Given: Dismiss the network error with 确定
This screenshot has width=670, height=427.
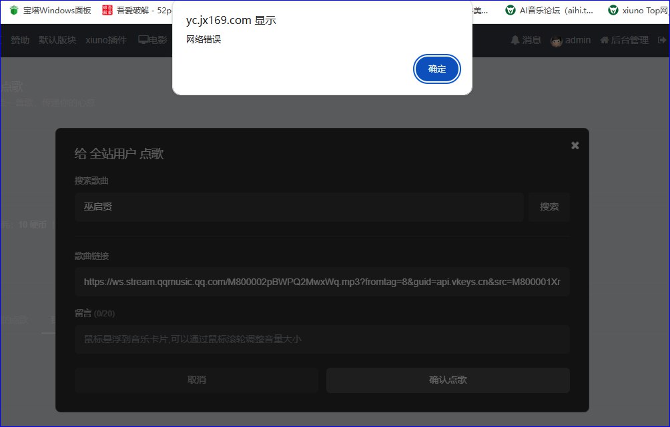Looking at the screenshot, I should pyautogui.click(x=437, y=69).
